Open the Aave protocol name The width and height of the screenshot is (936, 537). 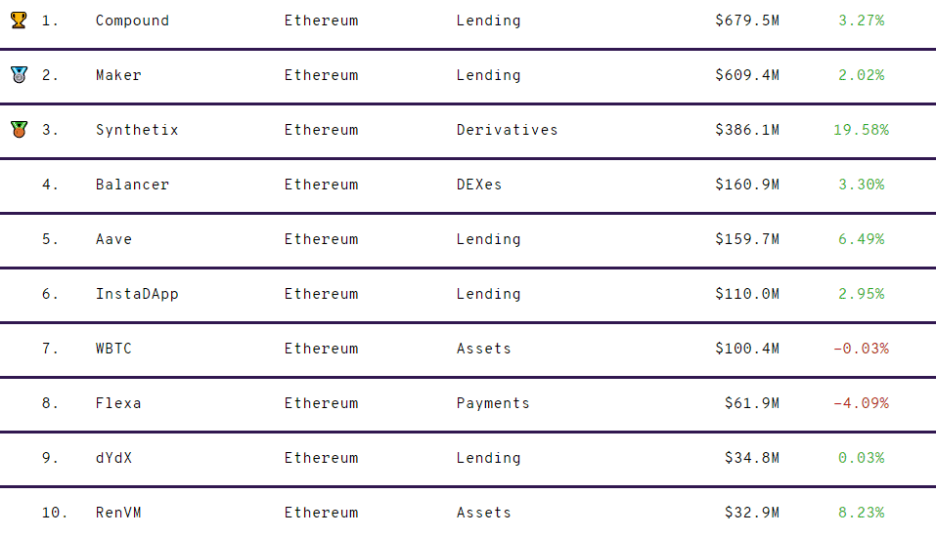[113, 239]
